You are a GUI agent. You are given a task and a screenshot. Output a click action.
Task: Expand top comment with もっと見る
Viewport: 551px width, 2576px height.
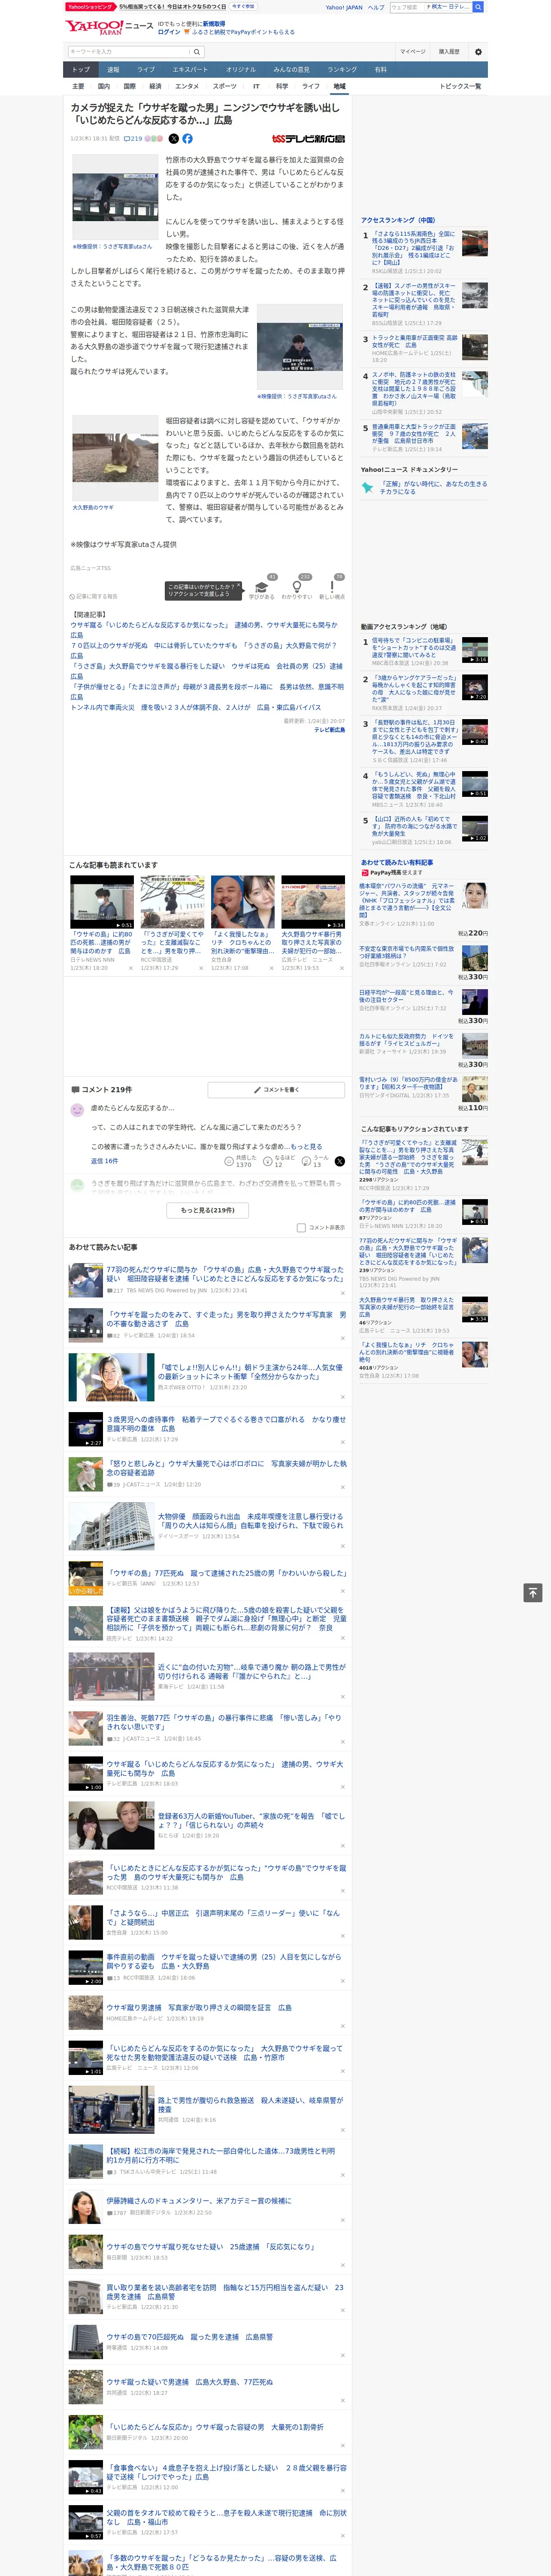click(306, 1147)
